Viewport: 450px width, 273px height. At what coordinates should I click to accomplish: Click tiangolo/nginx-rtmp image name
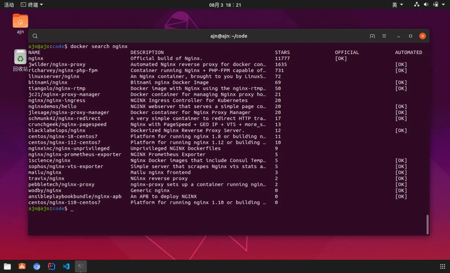pos(57,88)
